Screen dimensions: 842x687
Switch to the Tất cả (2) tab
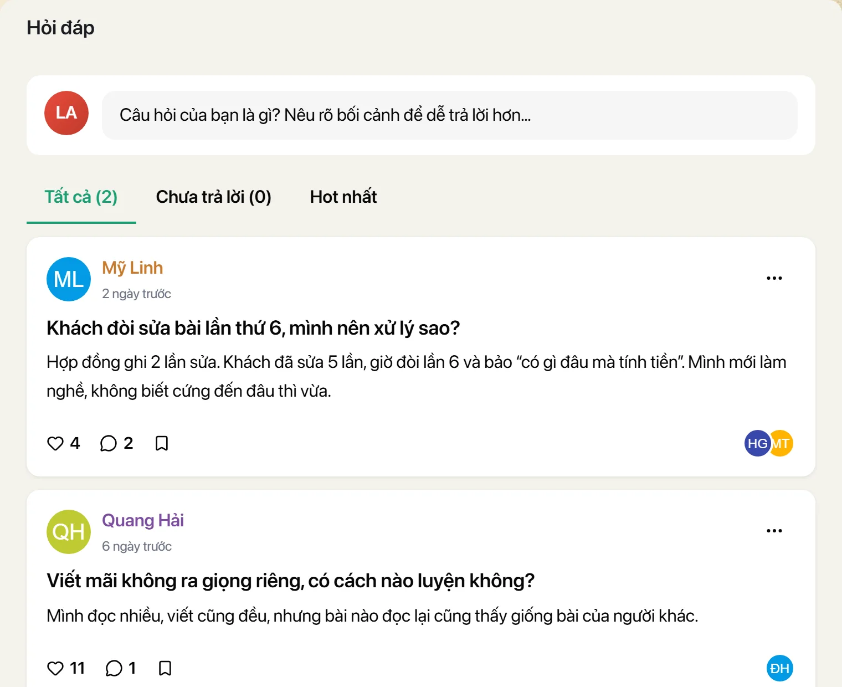(x=81, y=197)
